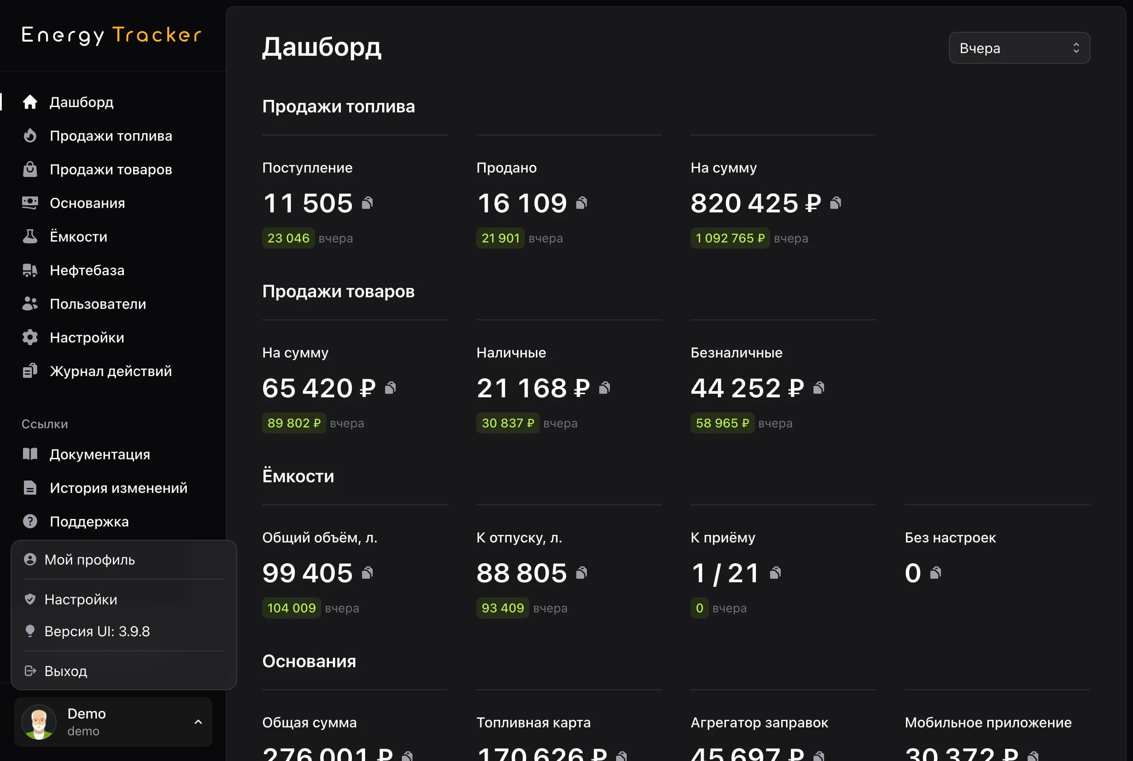Click the shopping bag icon for Продажи товаров
The width and height of the screenshot is (1133, 761).
30,169
